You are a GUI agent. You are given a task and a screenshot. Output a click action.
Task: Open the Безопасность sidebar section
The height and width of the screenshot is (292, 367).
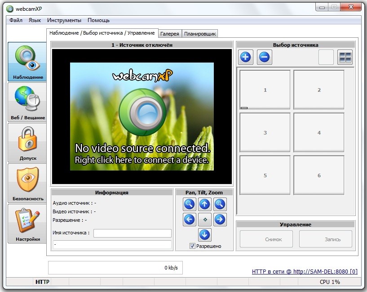coord(27,183)
